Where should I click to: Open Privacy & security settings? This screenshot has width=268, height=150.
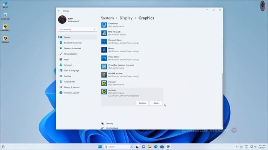tap(77, 87)
